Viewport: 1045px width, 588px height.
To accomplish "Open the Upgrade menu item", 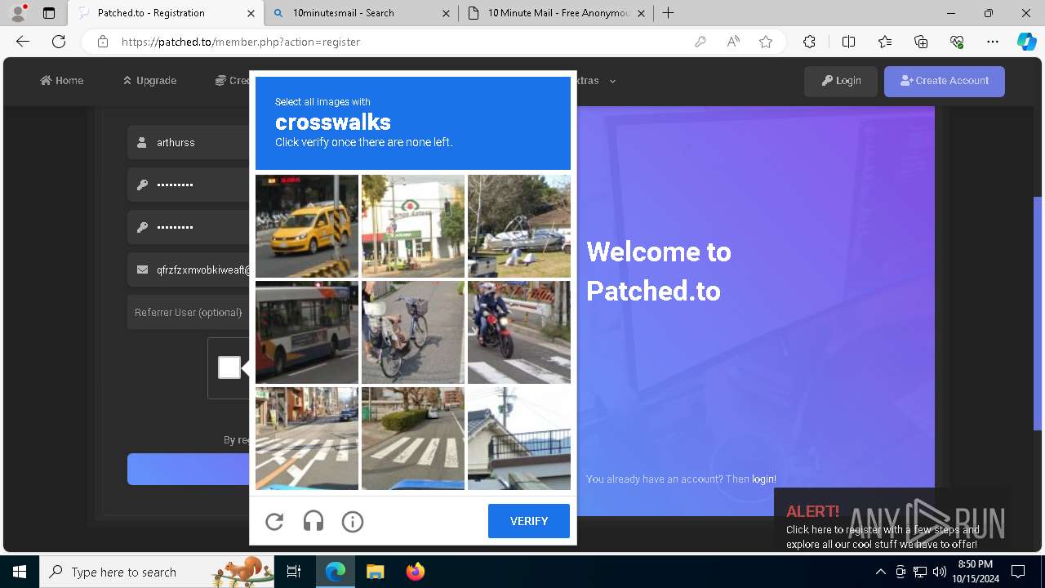I will 150,80.
